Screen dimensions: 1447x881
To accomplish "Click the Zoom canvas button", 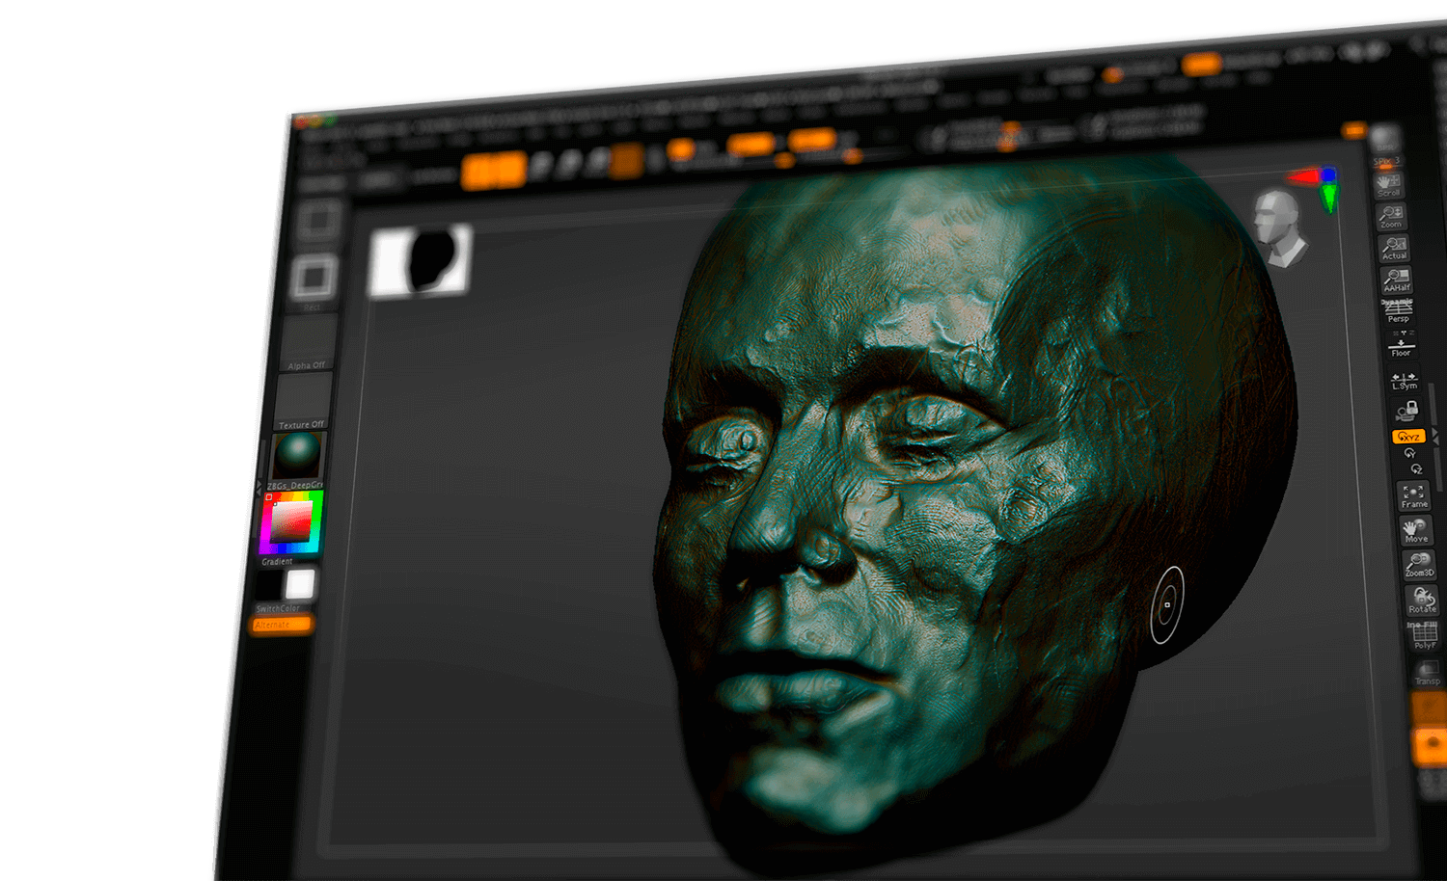I will [x=1390, y=216].
